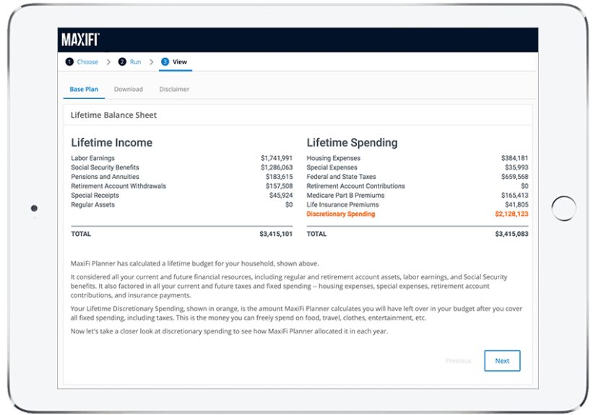Open the Disclaimer tab
Viewport: 596px width, 415px height.
[174, 89]
